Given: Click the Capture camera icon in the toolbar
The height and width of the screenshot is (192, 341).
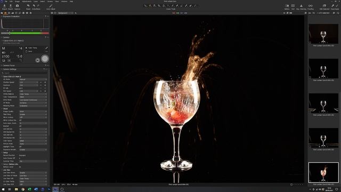Looking at the screenshot, I should [x=17, y=6].
